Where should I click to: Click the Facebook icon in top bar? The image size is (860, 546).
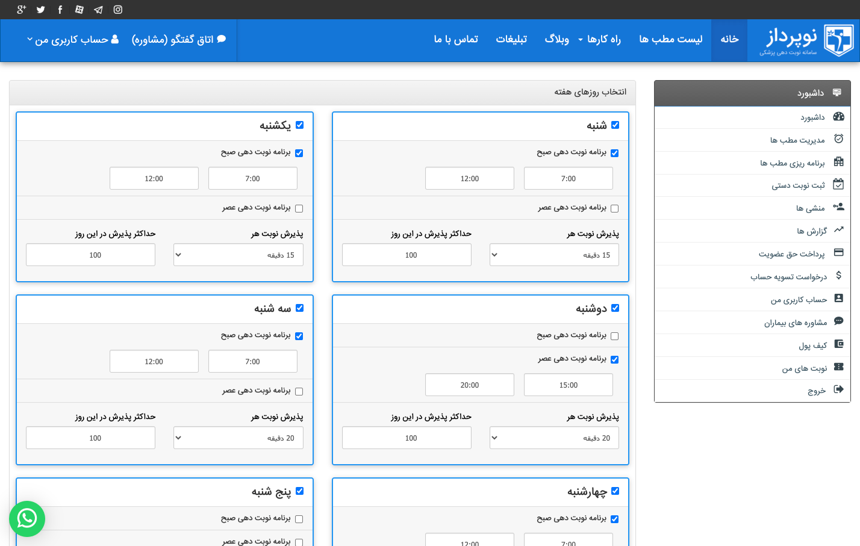60,10
